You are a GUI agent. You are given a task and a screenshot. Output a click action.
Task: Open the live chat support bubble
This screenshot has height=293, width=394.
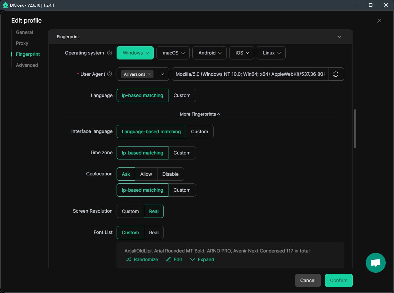tap(375, 262)
